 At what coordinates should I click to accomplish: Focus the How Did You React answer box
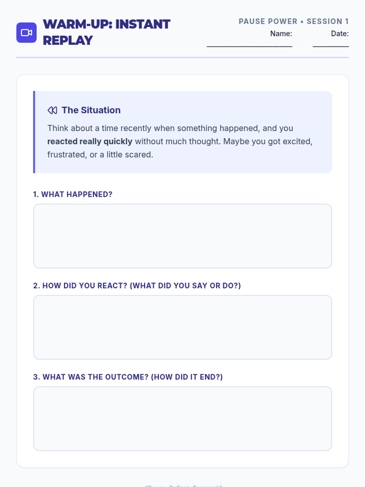click(x=182, y=328)
